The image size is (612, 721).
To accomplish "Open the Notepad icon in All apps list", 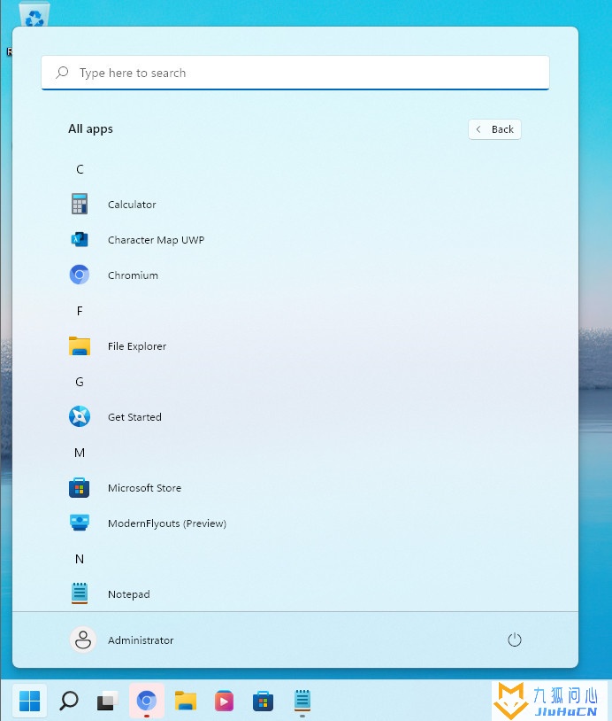I will point(80,593).
